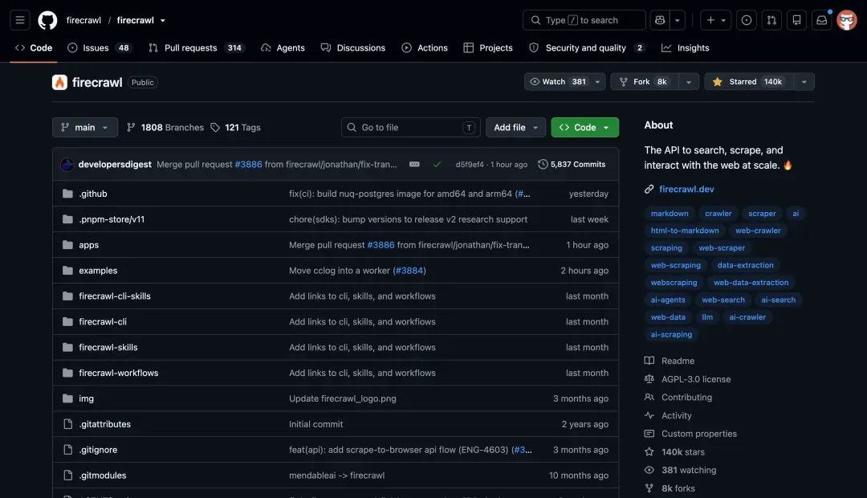Click the search bar at the top
Viewport: 867px width, 498px height.
point(584,20)
